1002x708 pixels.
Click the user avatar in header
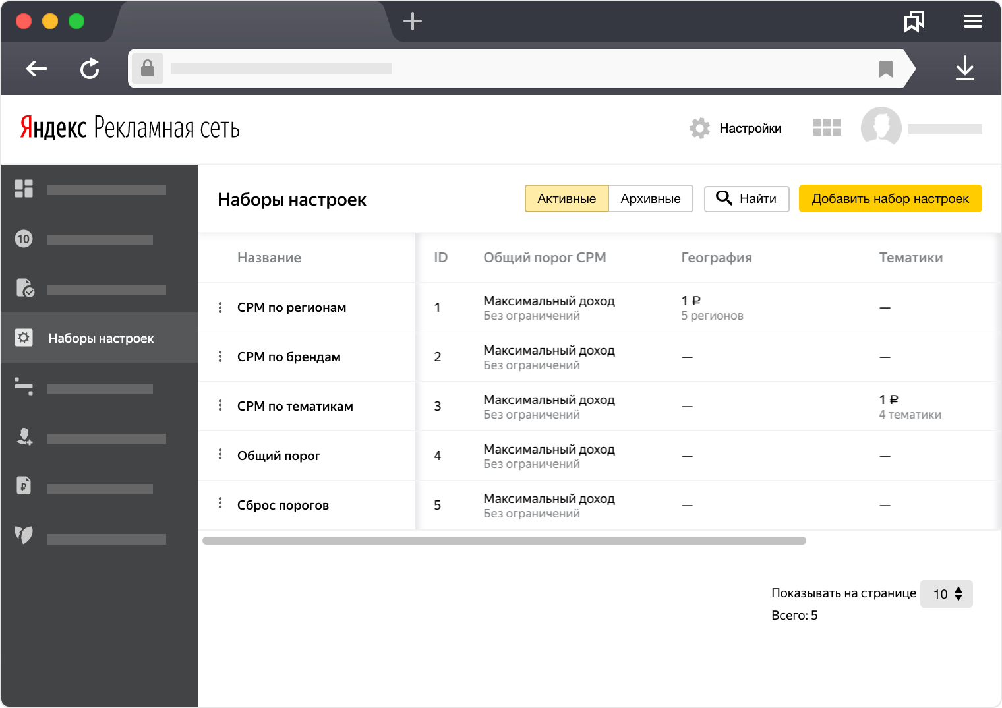point(881,127)
